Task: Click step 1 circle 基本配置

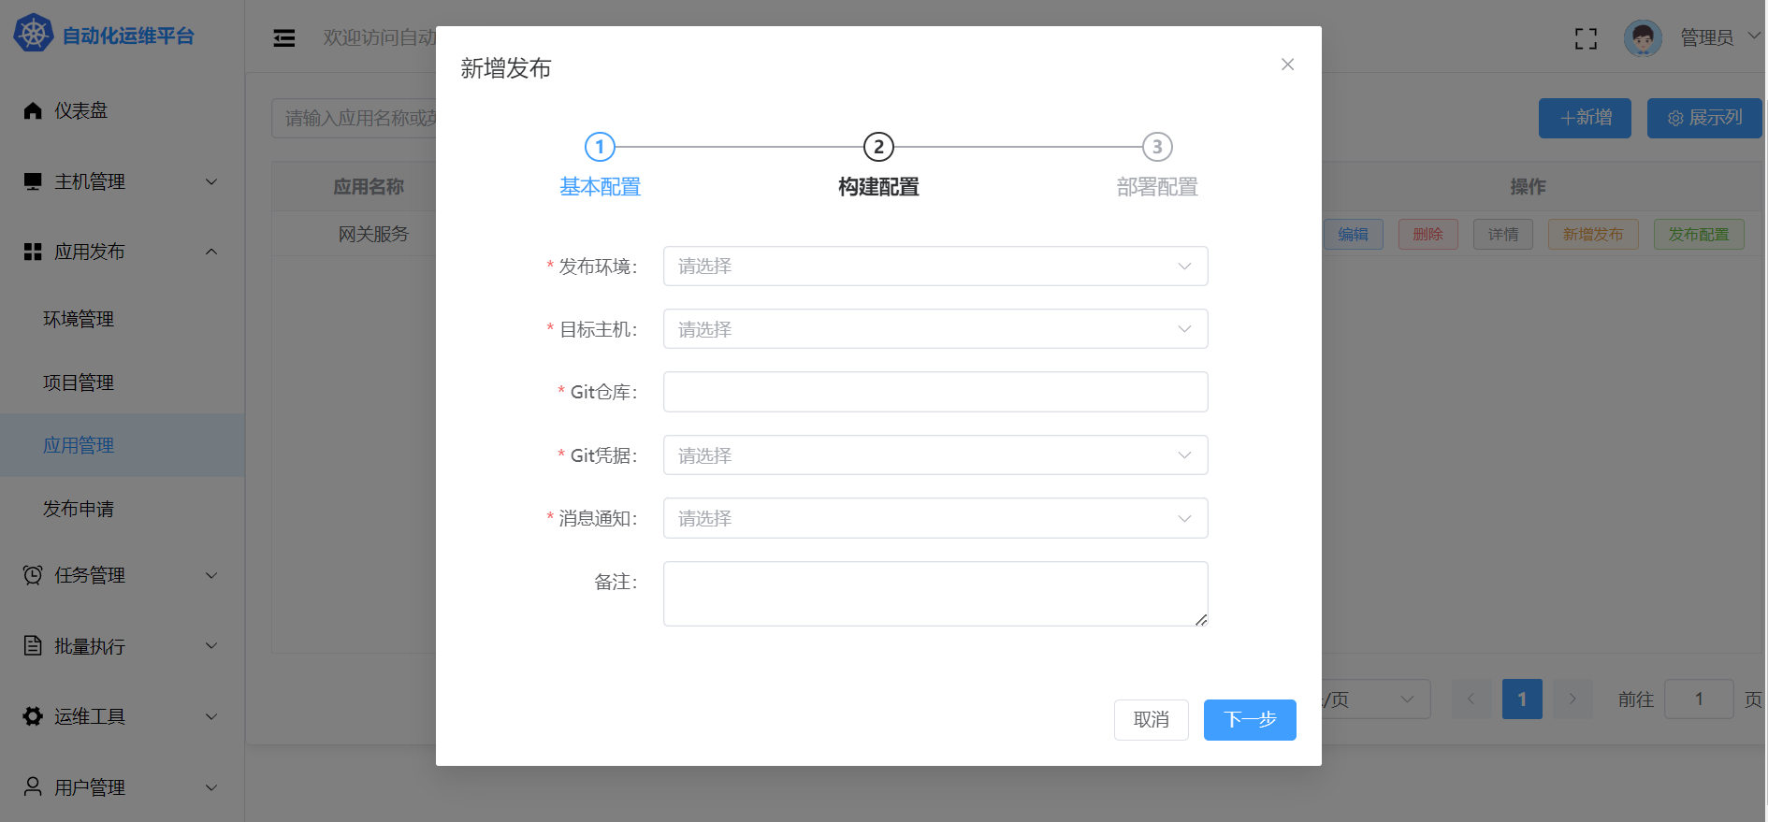Action: point(600,147)
